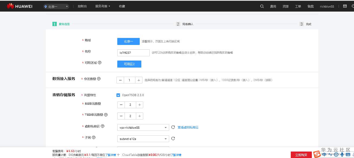Uncheck the OpenTSDB 2.3.0 option
Viewport: 354px width, 158px height.
(x=118, y=95)
